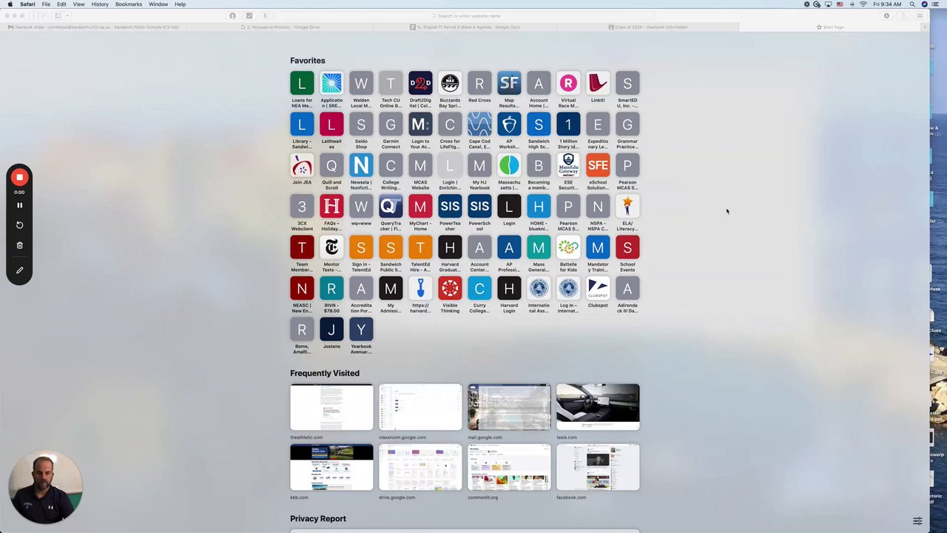Open the kbb.com thumbnail

(331, 467)
